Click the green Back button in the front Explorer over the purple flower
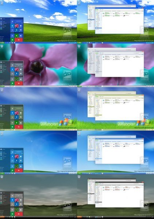 pos(96,53)
